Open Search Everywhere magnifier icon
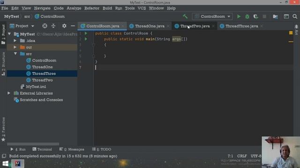300x168 pixels. (x=295, y=17)
